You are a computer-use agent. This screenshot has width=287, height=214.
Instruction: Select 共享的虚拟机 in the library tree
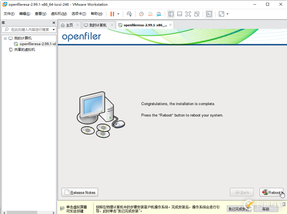pos(24,50)
